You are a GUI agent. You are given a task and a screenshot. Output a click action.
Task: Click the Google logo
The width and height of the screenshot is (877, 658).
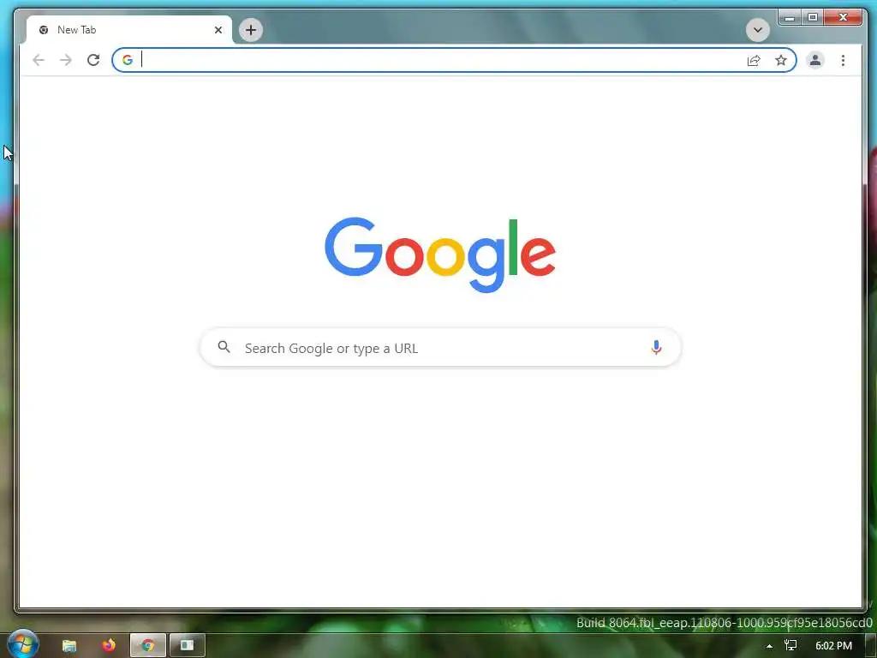coord(440,254)
